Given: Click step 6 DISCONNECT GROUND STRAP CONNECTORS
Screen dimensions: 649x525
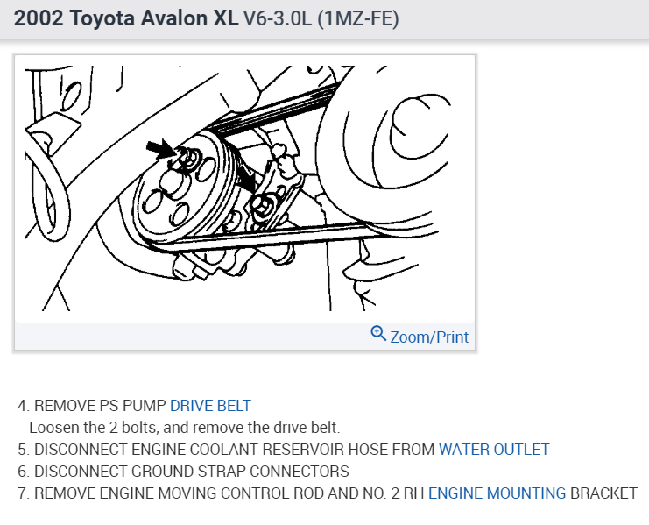Looking at the screenshot, I should (183, 472).
